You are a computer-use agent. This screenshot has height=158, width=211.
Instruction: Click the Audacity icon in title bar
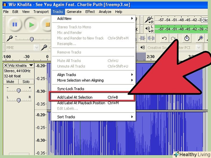pyautogui.click(x=5, y=5)
